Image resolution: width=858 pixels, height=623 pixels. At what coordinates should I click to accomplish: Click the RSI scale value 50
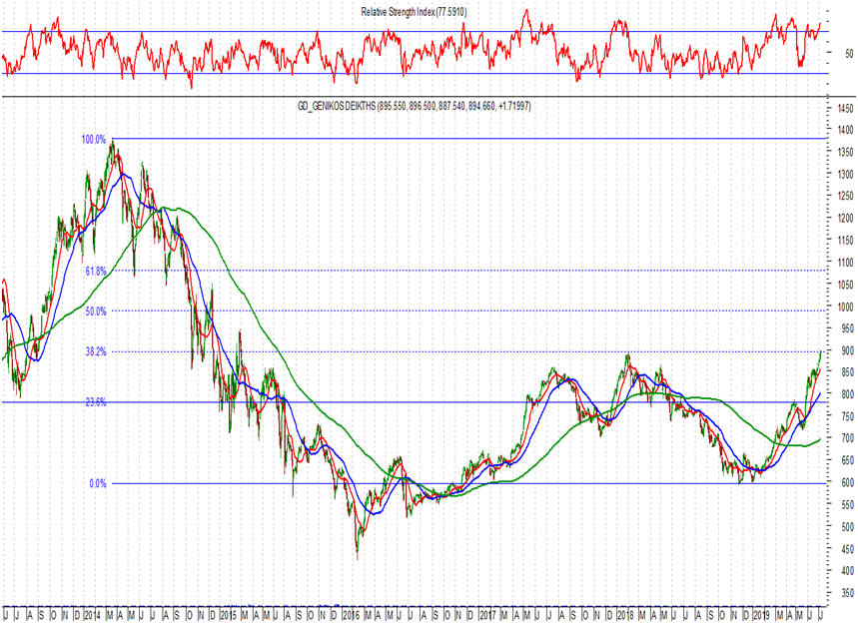pyautogui.click(x=849, y=53)
